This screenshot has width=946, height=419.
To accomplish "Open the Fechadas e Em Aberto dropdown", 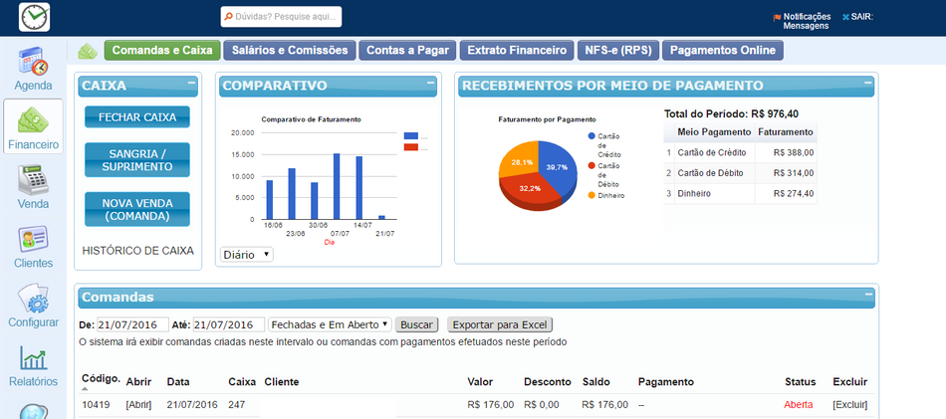I will 330,324.
